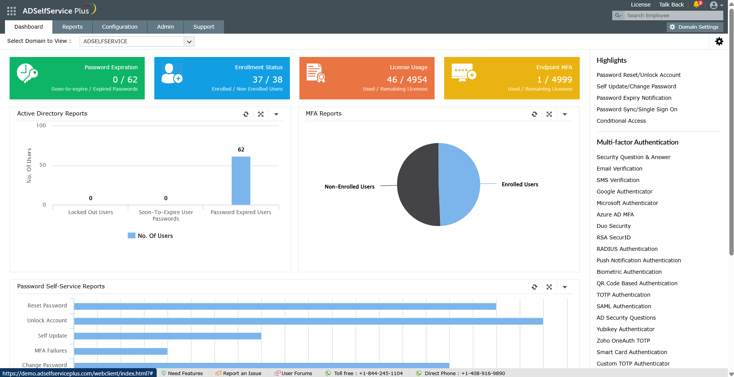The width and height of the screenshot is (734, 377).
Task: Open dashboard settings gear icon
Action: pos(719,41)
